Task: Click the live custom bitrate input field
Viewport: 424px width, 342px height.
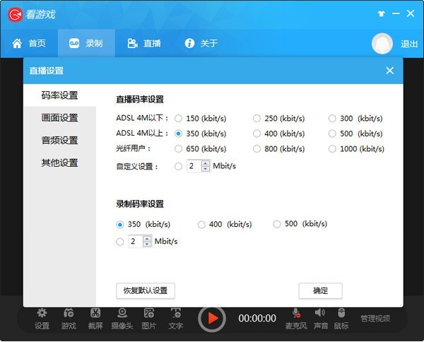Action: pyautogui.click(x=193, y=166)
